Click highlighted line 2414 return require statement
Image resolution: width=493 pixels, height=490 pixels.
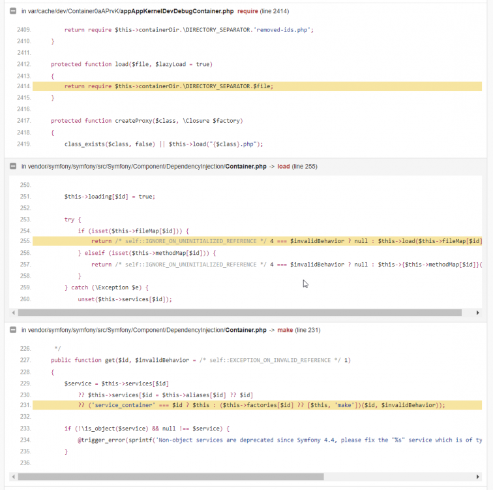(169, 86)
